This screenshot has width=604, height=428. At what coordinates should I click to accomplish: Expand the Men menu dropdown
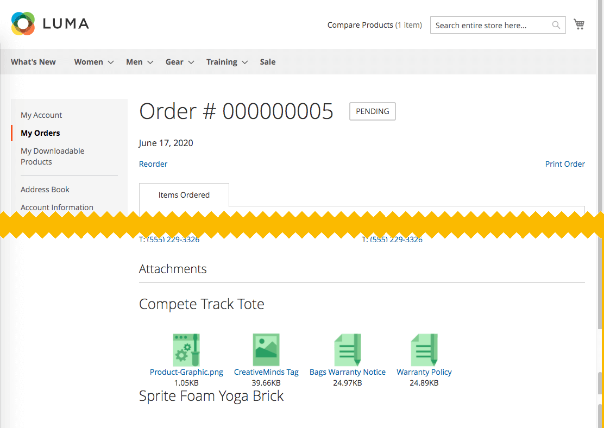[139, 62]
